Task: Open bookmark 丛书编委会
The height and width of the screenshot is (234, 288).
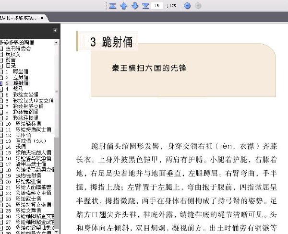Action: tap(18, 48)
